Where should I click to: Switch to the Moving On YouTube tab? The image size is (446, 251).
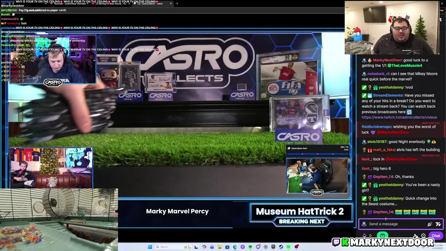(x=111, y=3)
